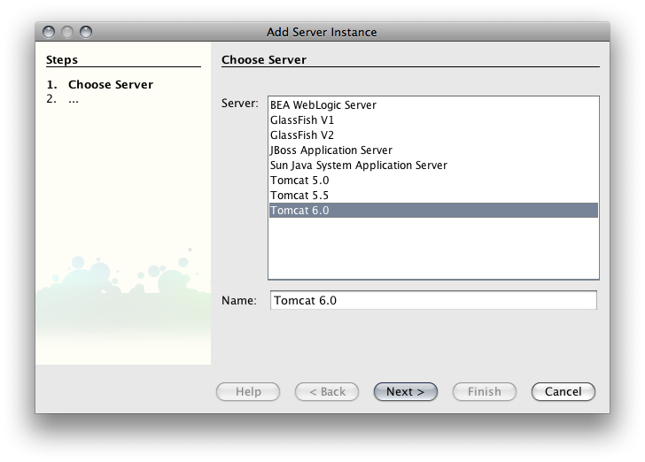Click the Finish button

484,392
